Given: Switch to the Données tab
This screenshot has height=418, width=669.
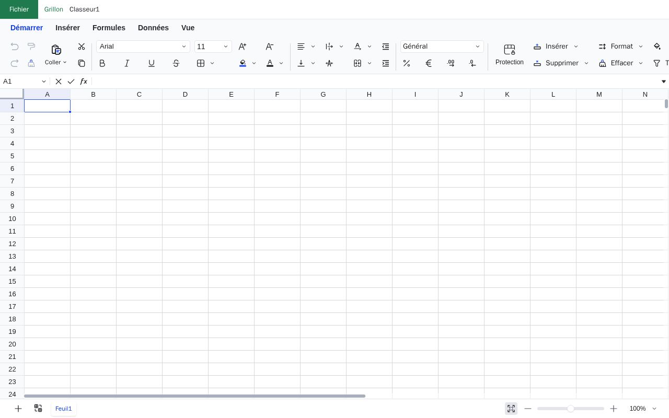Looking at the screenshot, I should click(x=153, y=28).
